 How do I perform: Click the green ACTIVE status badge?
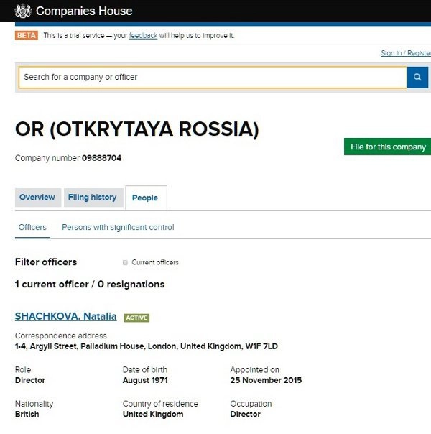(136, 318)
